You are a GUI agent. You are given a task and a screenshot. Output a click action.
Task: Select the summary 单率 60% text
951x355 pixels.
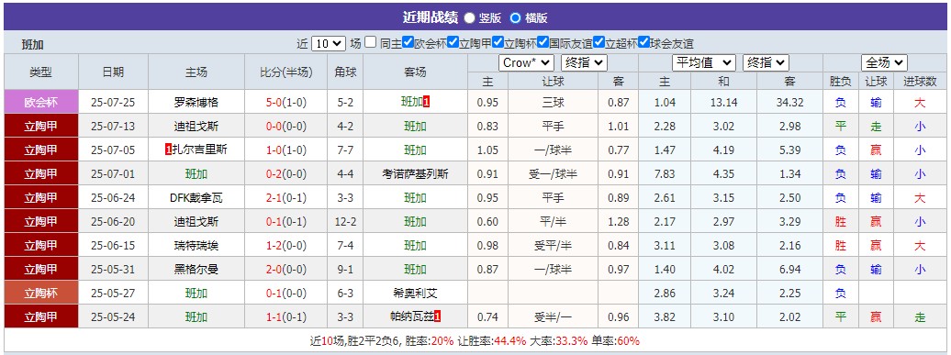point(615,340)
